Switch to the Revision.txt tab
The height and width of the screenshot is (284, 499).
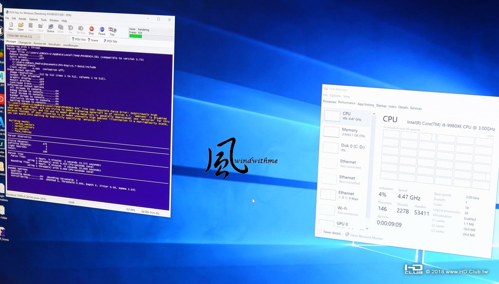pyautogui.click(x=40, y=43)
